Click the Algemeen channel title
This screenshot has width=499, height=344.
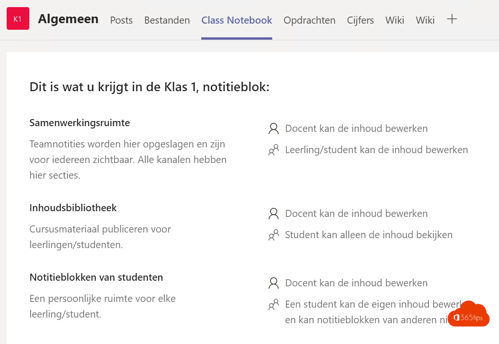point(68,19)
